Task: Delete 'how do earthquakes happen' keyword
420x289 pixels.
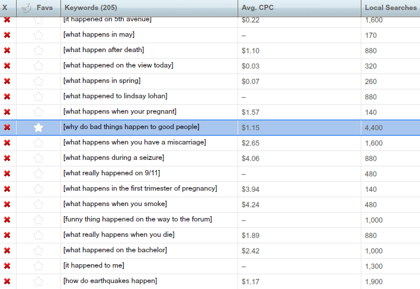Action: 7,281
